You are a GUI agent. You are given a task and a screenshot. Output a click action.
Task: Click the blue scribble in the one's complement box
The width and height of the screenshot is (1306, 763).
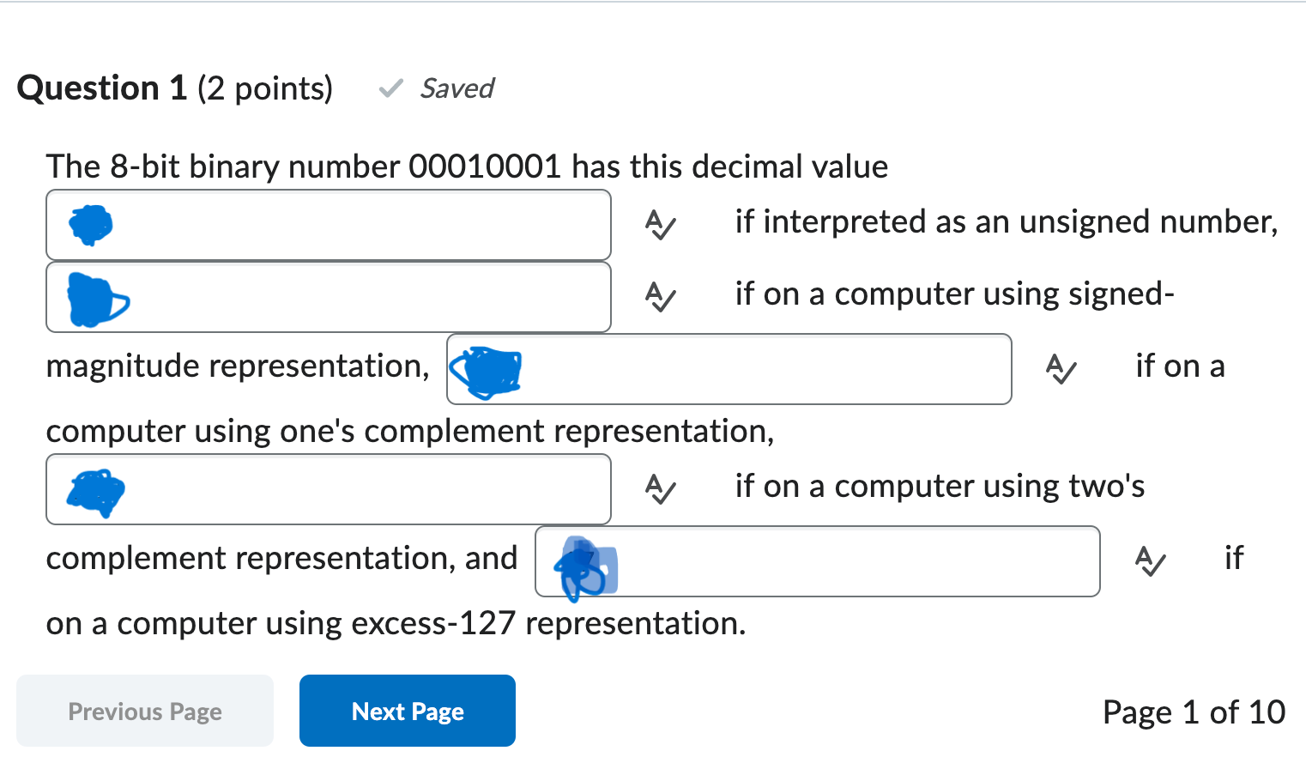pyautogui.click(x=486, y=371)
